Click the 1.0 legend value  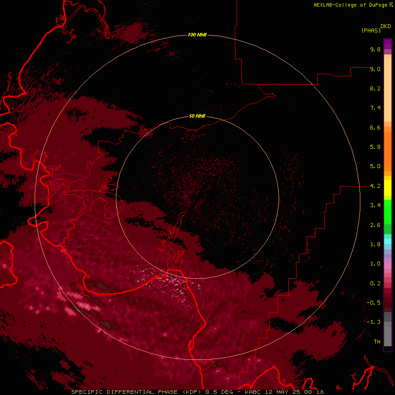coord(375,264)
